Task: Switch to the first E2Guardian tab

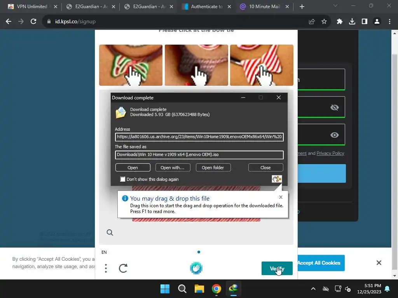Action: (x=91, y=7)
